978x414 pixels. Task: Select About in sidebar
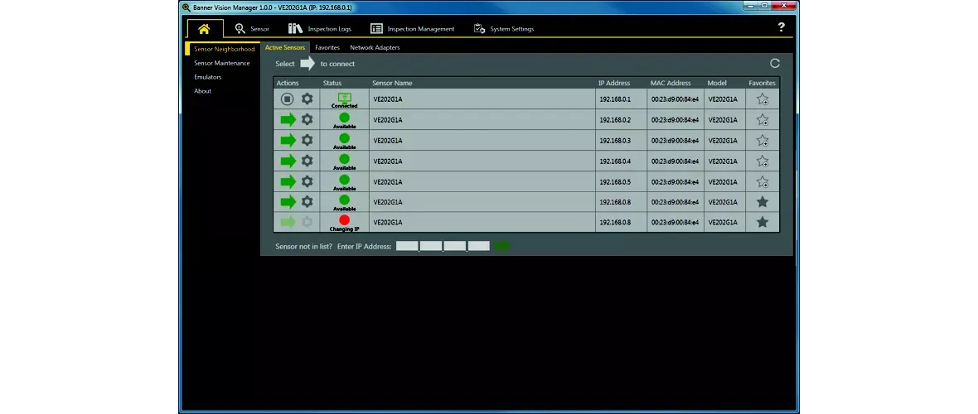coord(203,91)
